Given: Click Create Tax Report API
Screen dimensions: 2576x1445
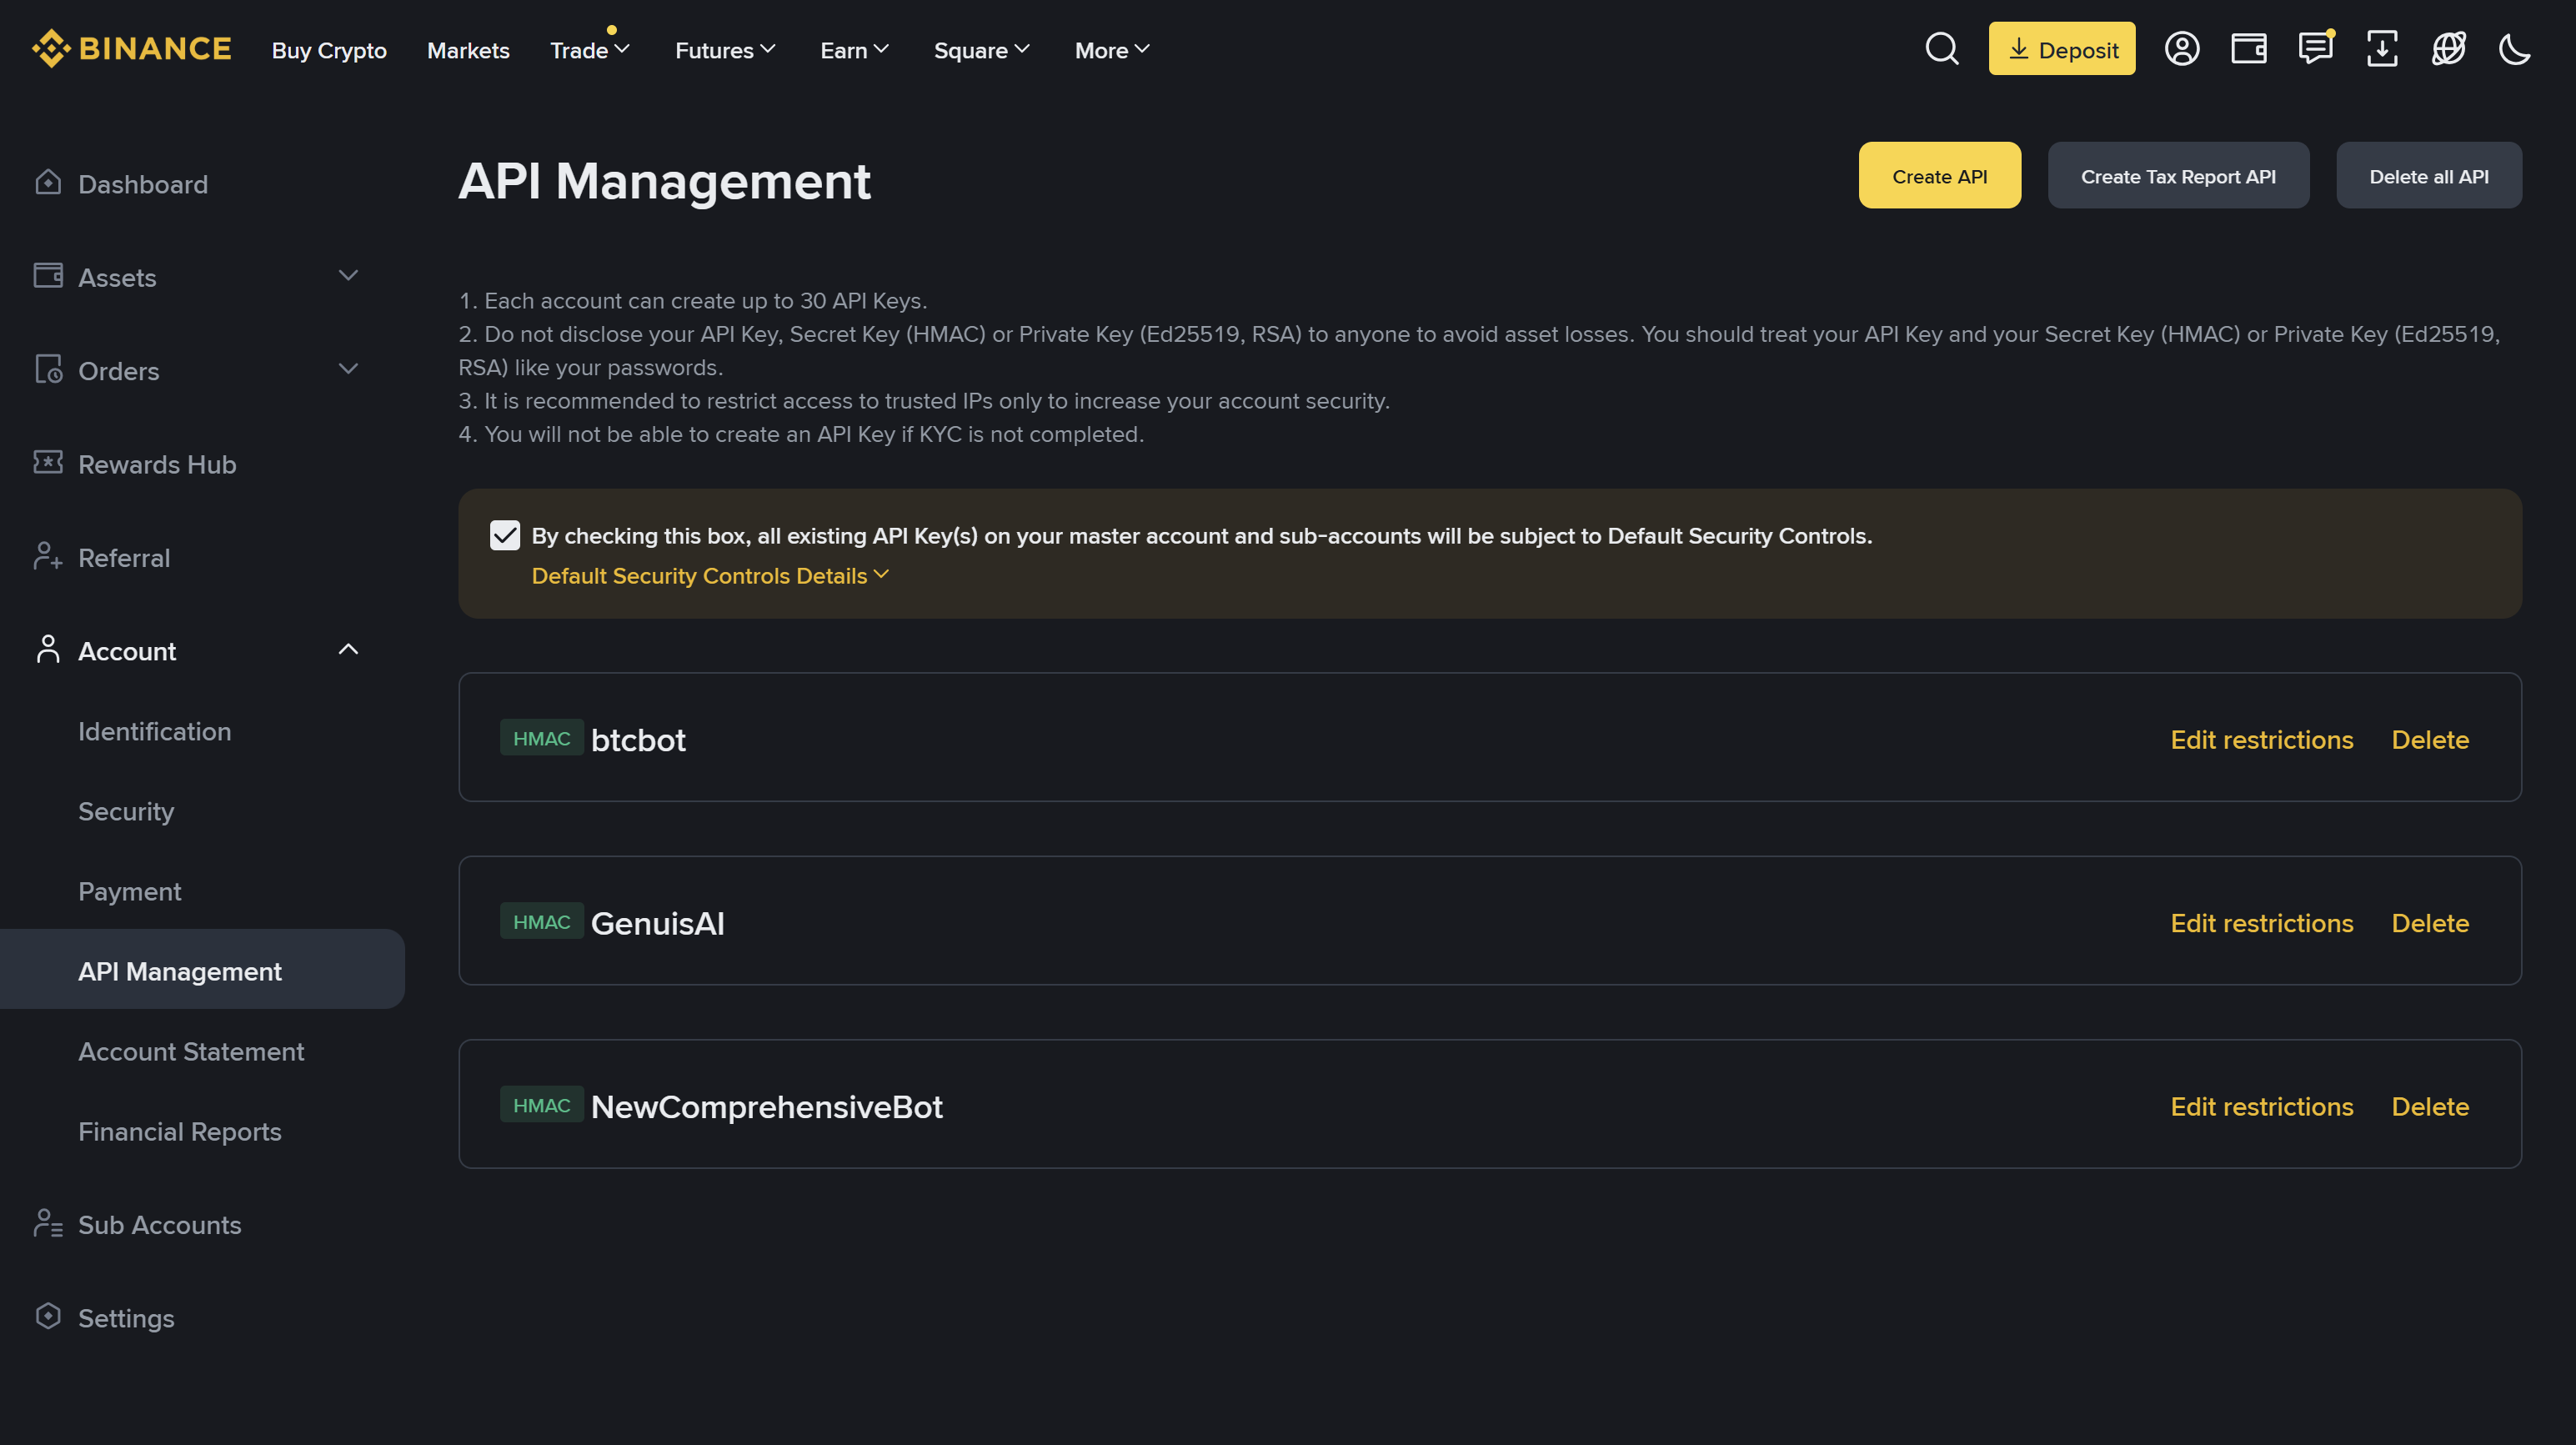Looking at the screenshot, I should tap(2178, 176).
